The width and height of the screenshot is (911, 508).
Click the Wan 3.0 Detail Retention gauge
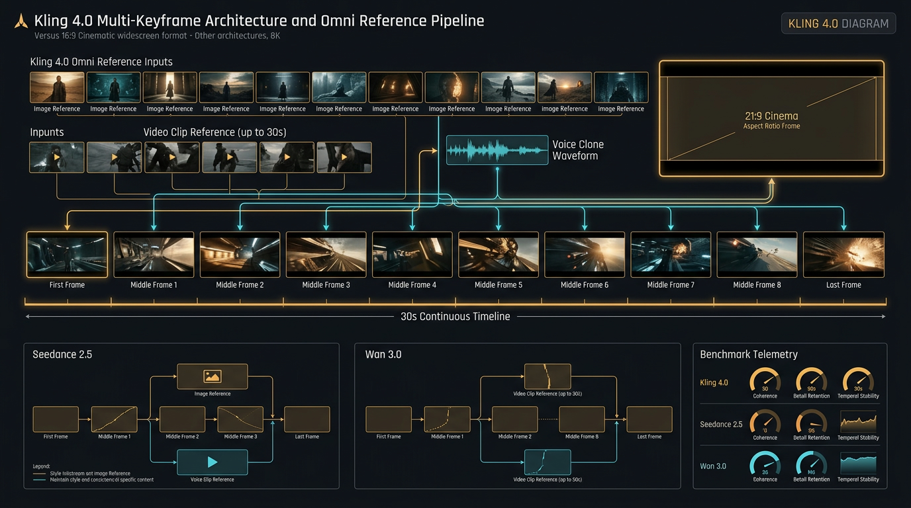[811, 463]
